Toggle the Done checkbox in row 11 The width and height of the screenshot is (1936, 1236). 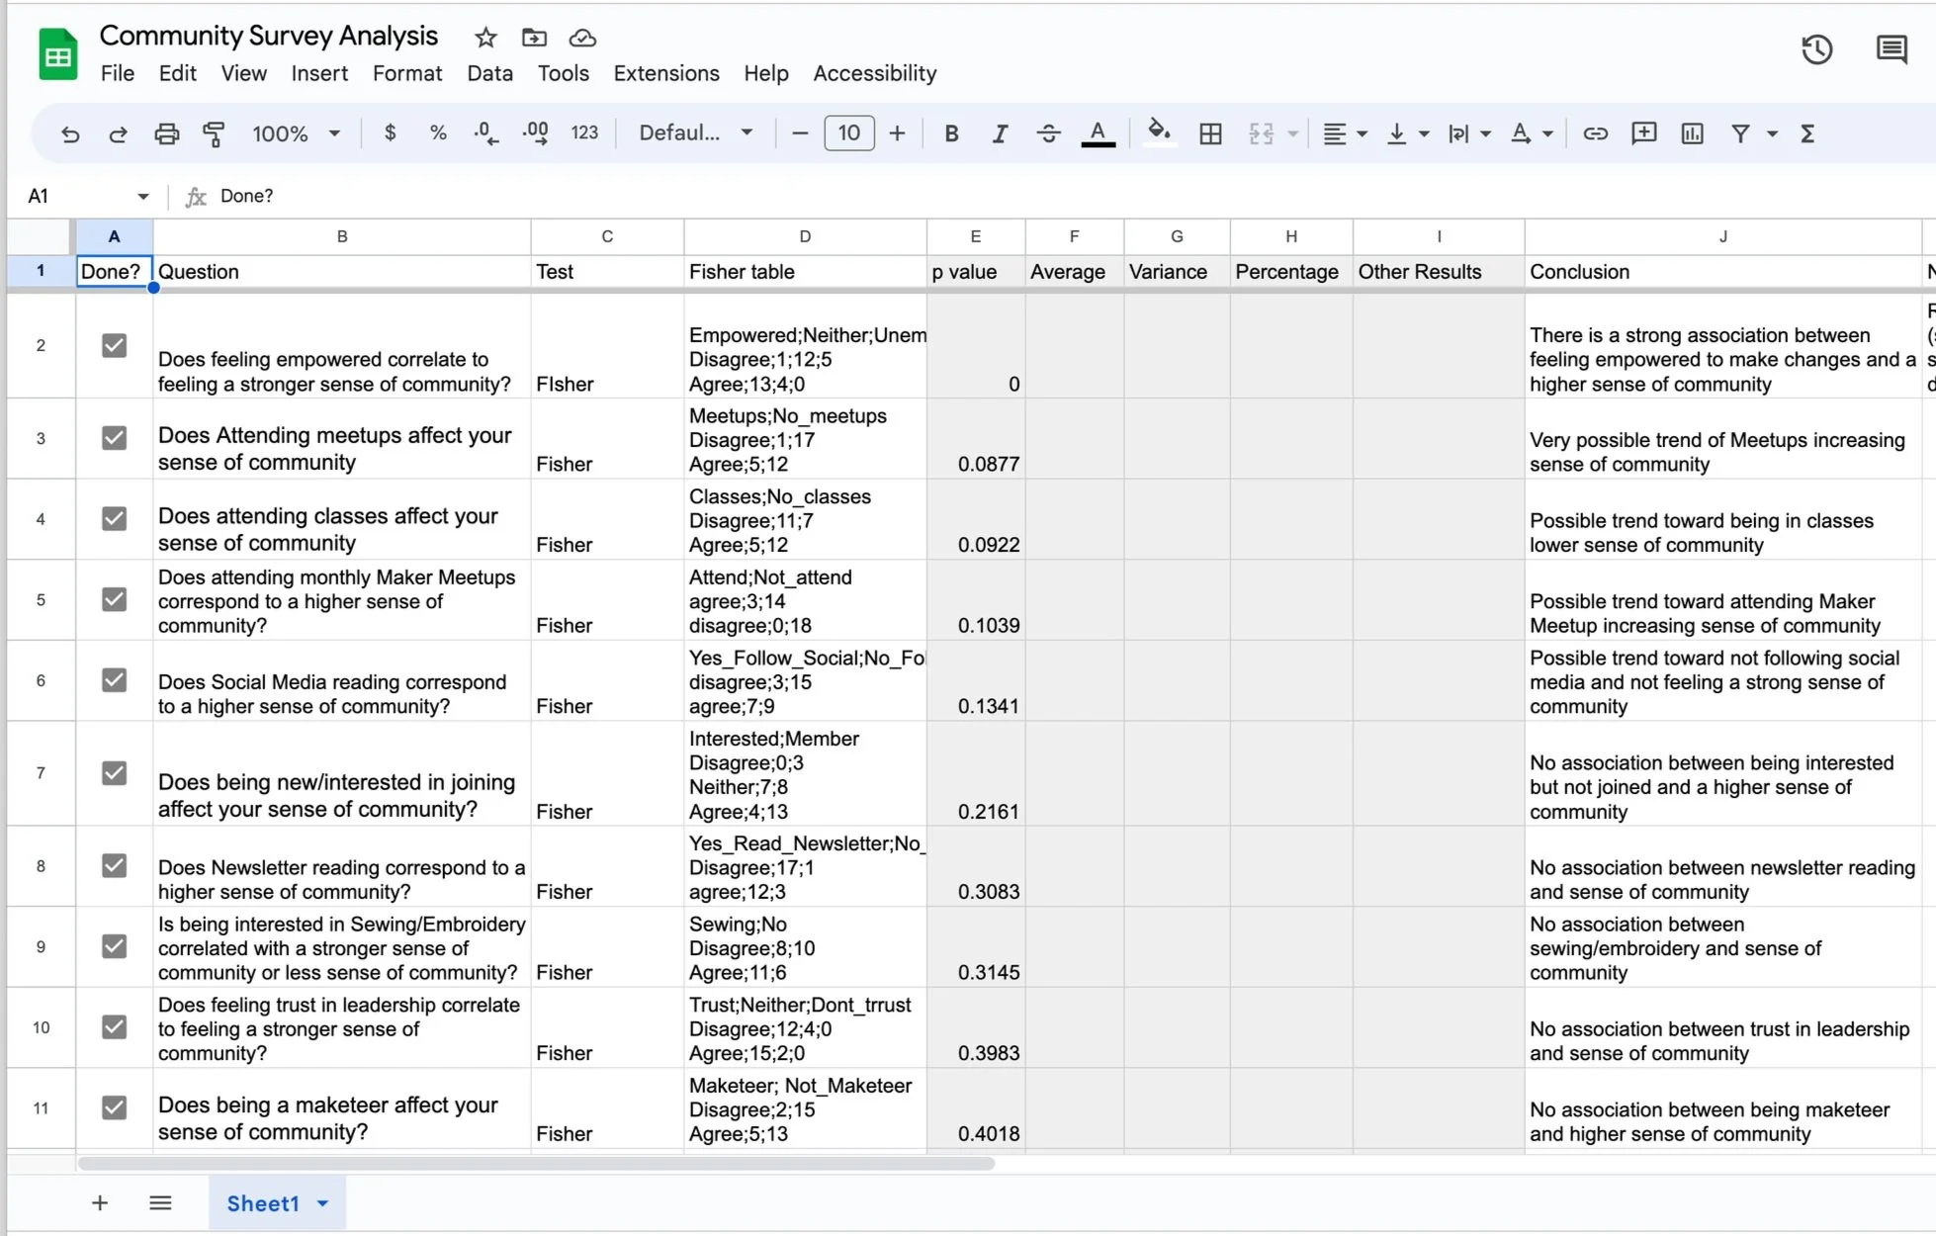pos(115,1106)
